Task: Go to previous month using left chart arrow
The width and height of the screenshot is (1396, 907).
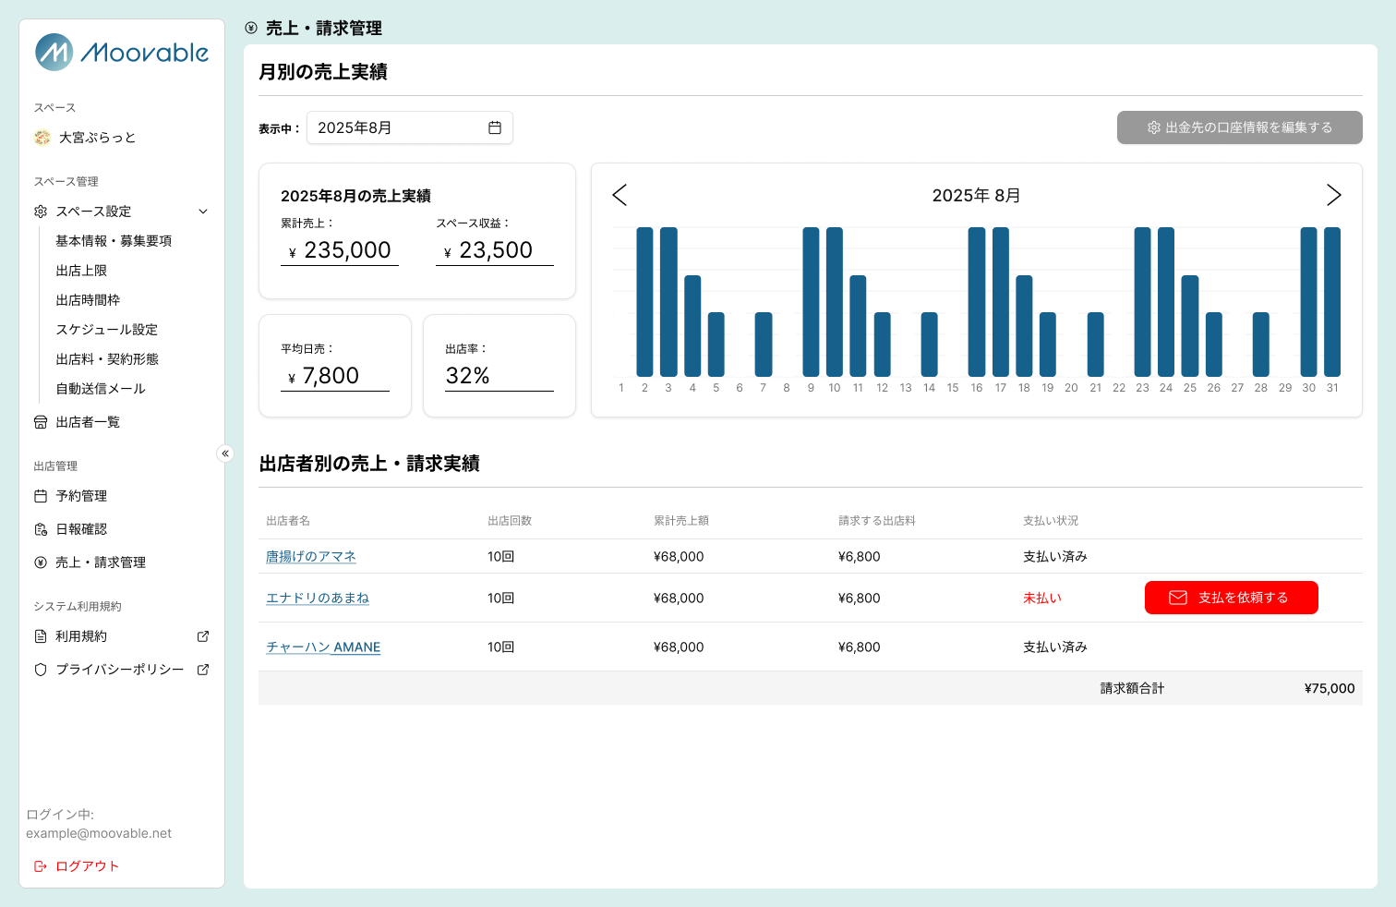Action: coord(620,195)
